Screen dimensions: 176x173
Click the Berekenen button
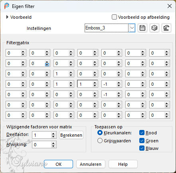(71, 135)
